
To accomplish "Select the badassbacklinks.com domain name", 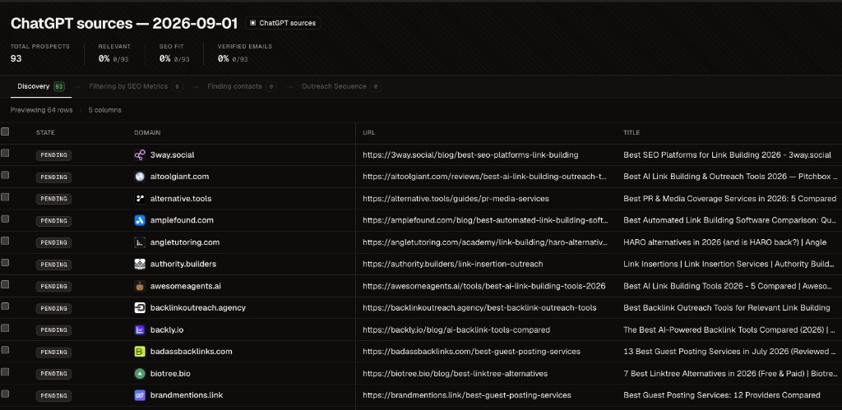I will [191, 352].
